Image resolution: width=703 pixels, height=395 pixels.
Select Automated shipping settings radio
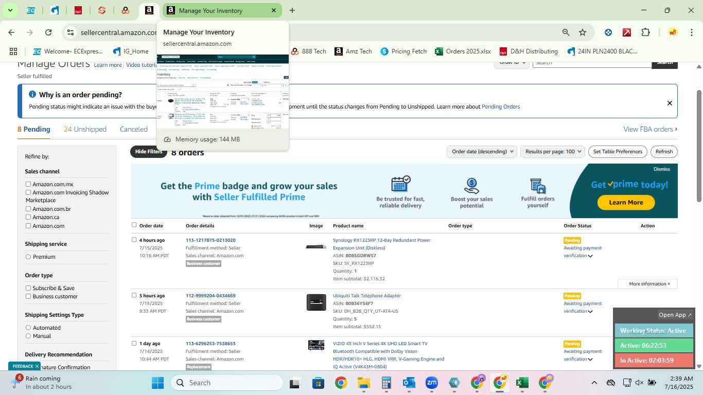point(28,328)
